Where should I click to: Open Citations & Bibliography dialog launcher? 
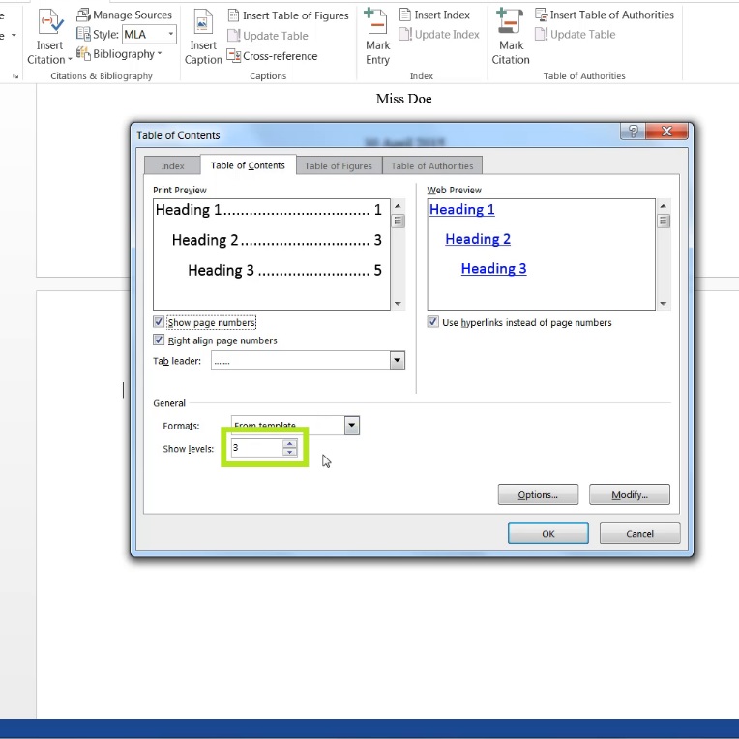[x=15, y=75]
